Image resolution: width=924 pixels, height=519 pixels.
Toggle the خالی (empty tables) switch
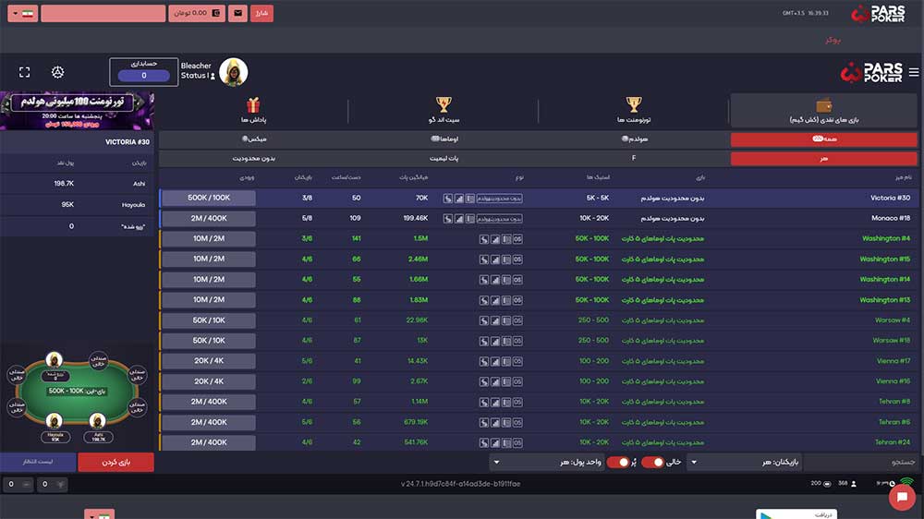652,462
